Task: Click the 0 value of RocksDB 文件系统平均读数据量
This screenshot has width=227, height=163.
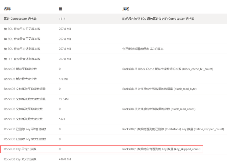Action: click(60, 89)
